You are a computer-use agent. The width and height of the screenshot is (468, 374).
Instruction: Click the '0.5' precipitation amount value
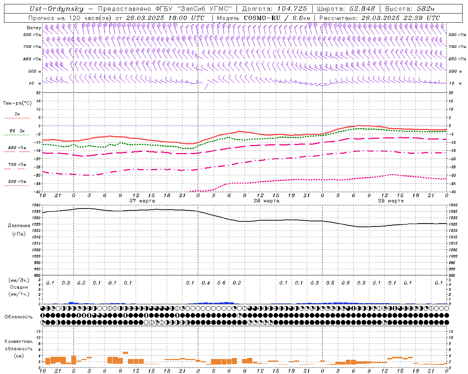[330, 283]
